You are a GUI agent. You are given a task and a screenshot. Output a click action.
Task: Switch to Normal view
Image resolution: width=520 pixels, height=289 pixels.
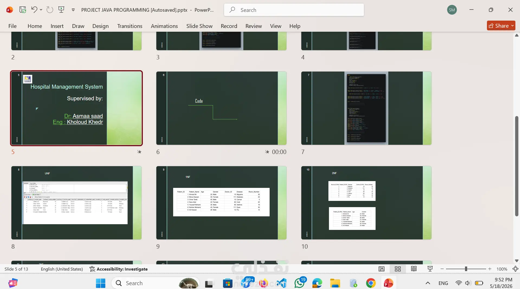pyautogui.click(x=382, y=269)
